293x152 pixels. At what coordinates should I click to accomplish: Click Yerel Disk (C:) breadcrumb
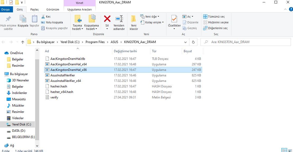point(70,42)
